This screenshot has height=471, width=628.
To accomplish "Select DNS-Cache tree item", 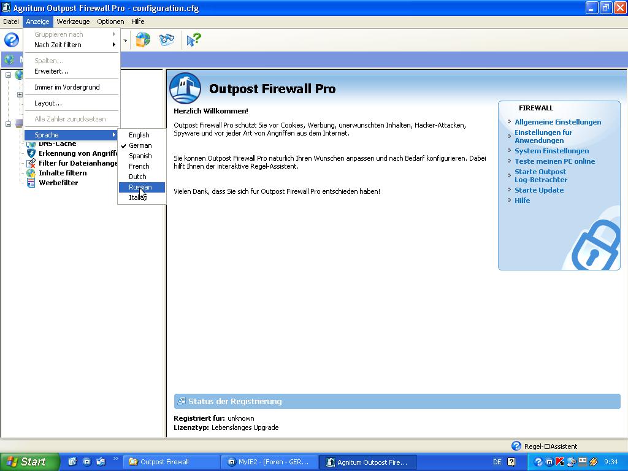I will click(57, 144).
